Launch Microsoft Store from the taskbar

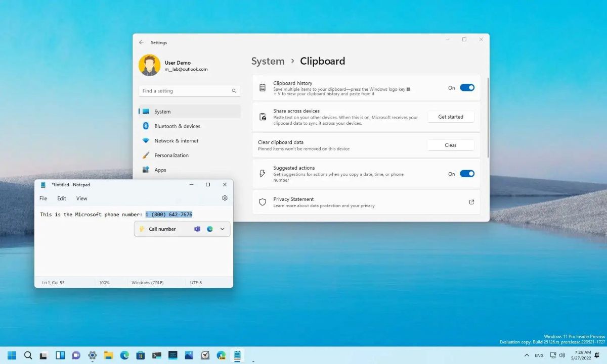(141, 355)
